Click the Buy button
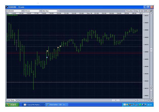Image resolution: width=159 pixels, height=112 pixels. point(137,11)
